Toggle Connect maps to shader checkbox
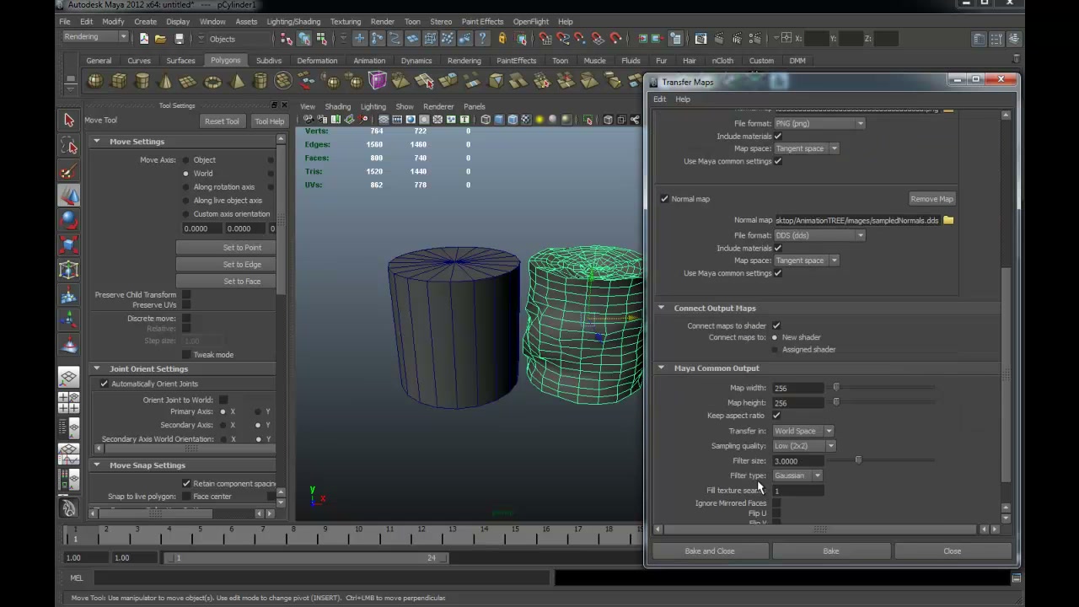The height and width of the screenshot is (607, 1079). point(776,325)
